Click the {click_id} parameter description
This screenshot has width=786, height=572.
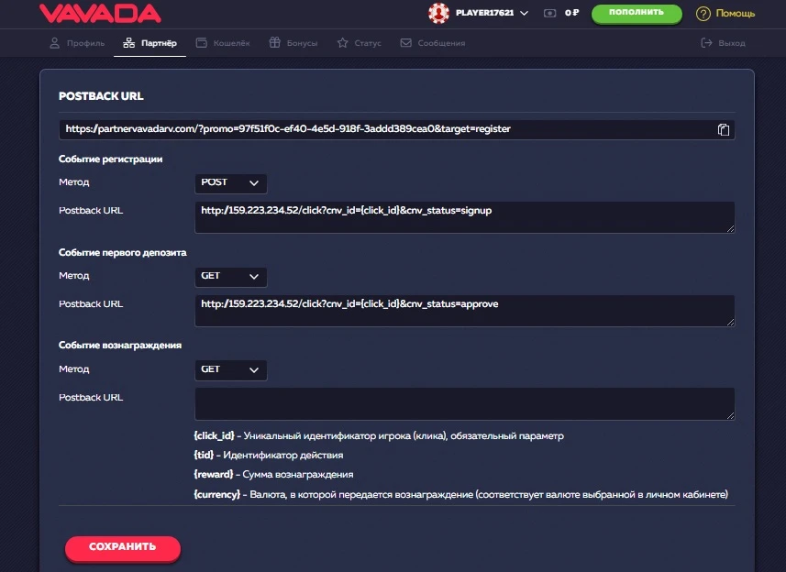coord(379,436)
